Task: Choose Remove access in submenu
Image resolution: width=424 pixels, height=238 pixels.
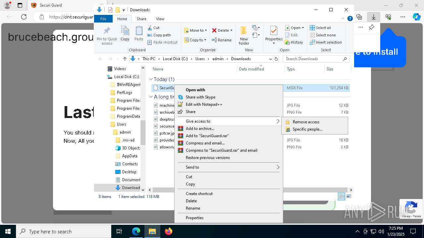Action: coord(315,122)
